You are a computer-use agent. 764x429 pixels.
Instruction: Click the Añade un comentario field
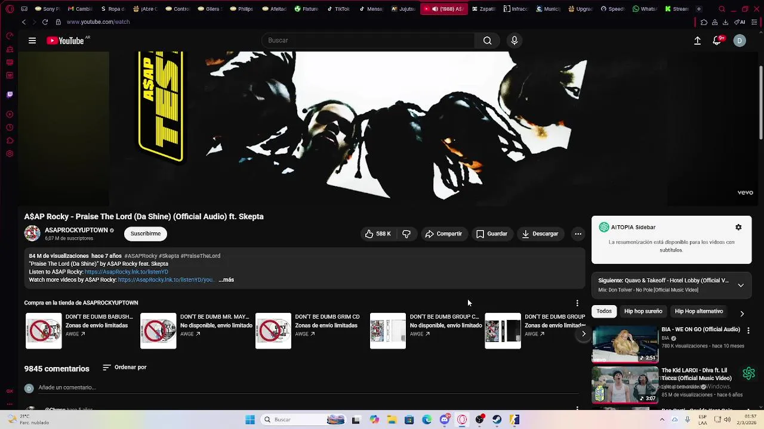click(309, 387)
